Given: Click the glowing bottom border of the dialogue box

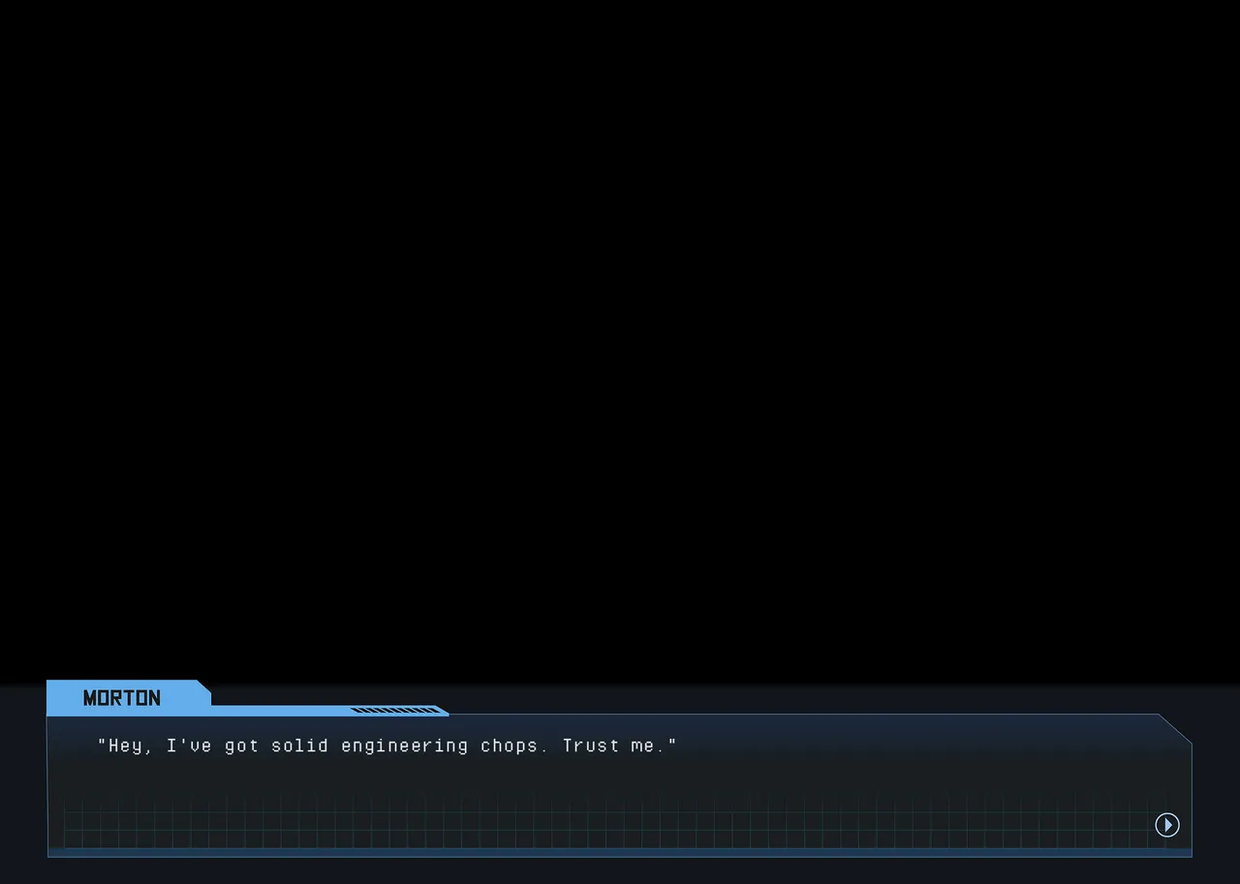Looking at the screenshot, I should coord(619,853).
